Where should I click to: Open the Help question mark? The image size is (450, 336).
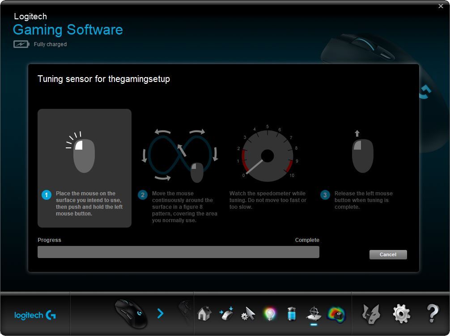click(432, 314)
